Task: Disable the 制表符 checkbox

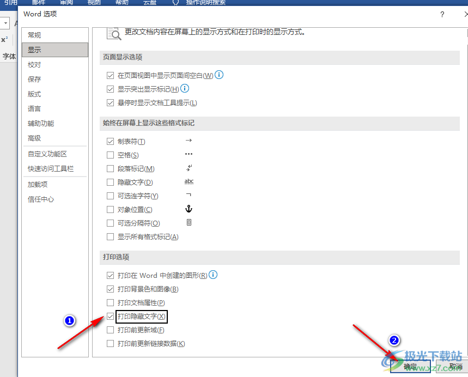Action: 111,142
